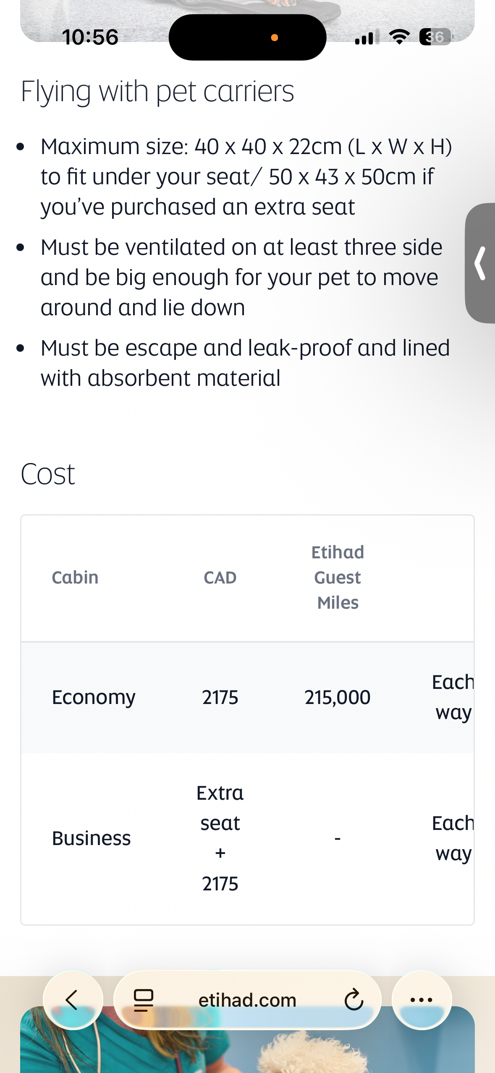Select the Etihad Guest Miles header
The width and height of the screenshot is (495, 1073).
(x=338, y=578)
